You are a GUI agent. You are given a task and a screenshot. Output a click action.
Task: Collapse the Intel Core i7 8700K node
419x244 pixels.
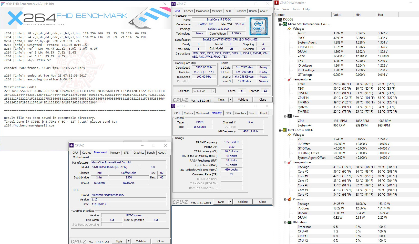pyautogui.click(x=280, y=130)
